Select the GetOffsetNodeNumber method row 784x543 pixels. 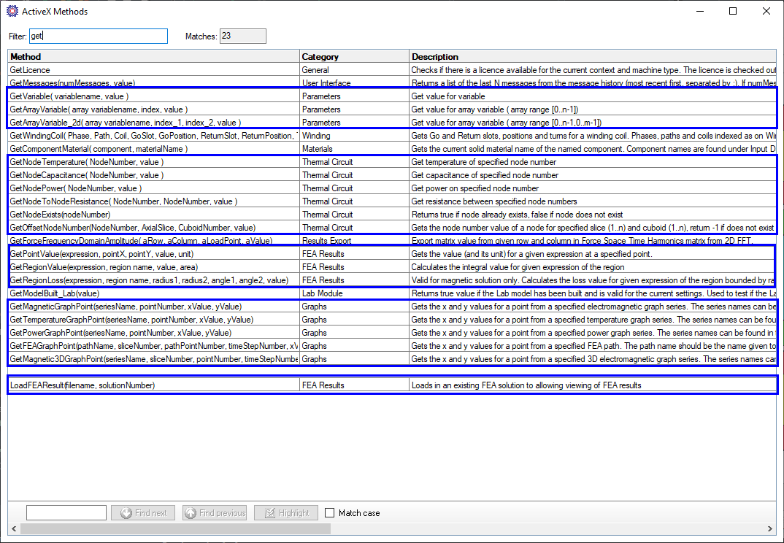click(x=392, y=228)
